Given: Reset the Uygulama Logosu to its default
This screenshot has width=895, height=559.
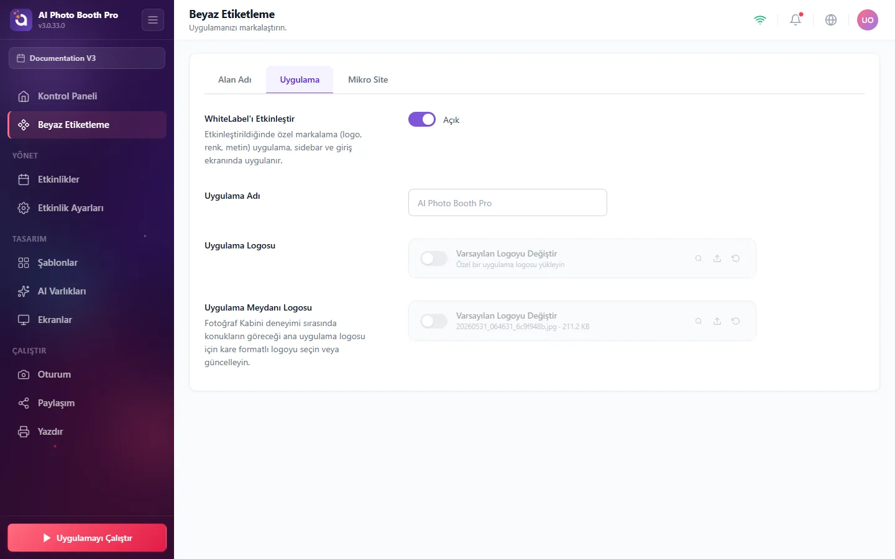Looking at the screenshot, I should point(736,258).
